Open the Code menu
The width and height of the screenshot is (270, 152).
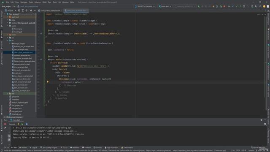click(31, 2)
